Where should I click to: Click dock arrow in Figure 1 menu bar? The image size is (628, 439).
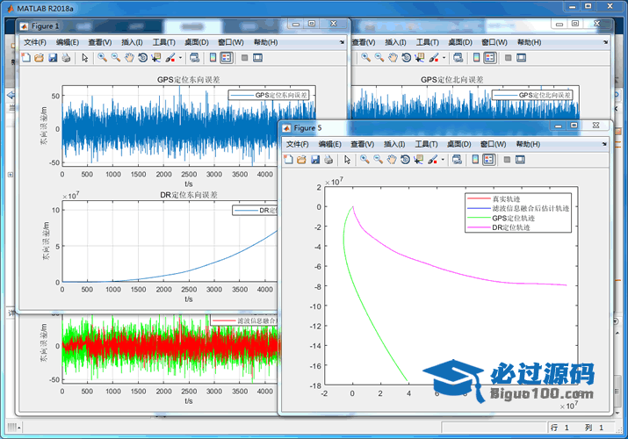(x=343, y=42)
